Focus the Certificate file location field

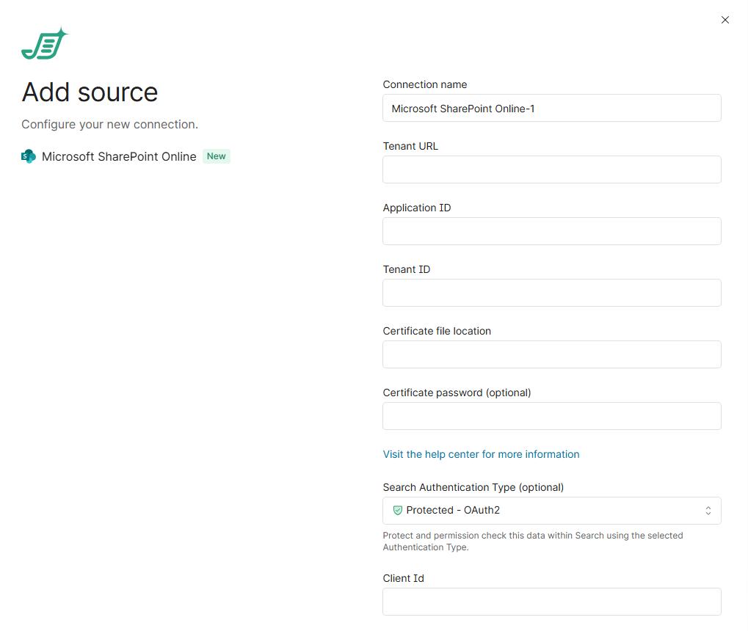click(x=551, y=354)
